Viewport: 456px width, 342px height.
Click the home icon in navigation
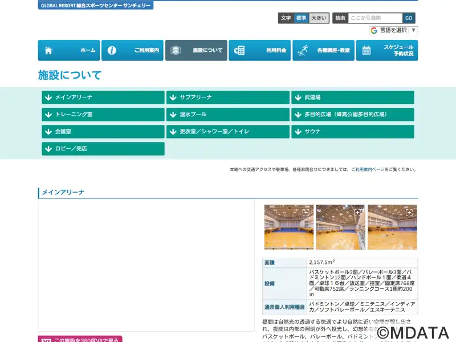(48, 50)
